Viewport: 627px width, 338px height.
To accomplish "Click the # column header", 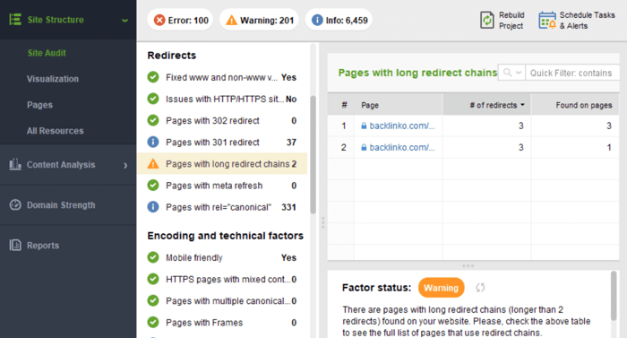I will coord(344,105).
